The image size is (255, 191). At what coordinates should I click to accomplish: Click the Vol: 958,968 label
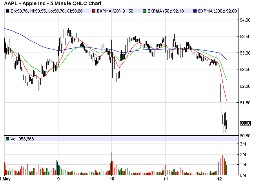[22, 139]
